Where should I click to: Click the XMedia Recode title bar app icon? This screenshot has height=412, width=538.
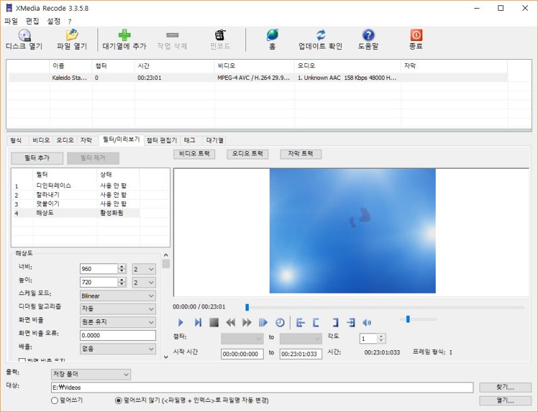[x=9, y=7]
